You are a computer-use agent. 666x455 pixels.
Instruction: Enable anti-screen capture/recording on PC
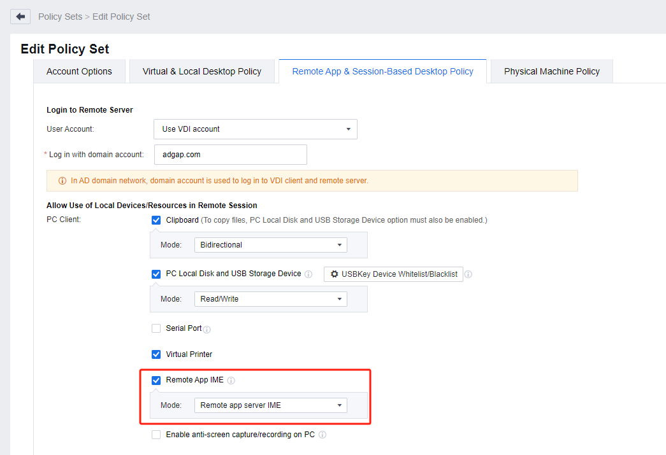tap(156, 435)
